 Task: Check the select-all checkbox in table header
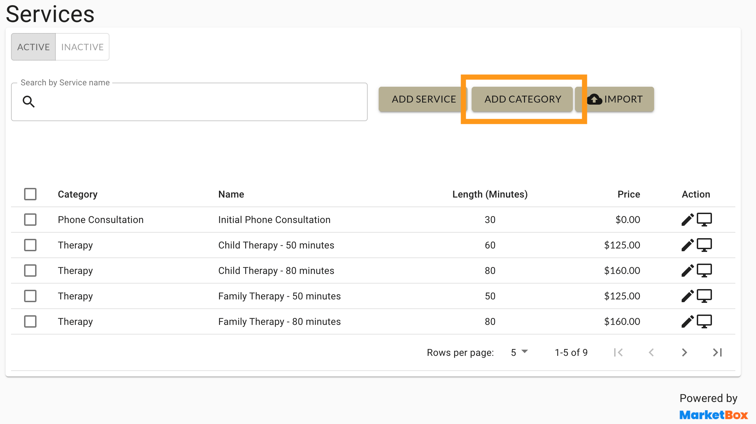[x=30, y=194]
